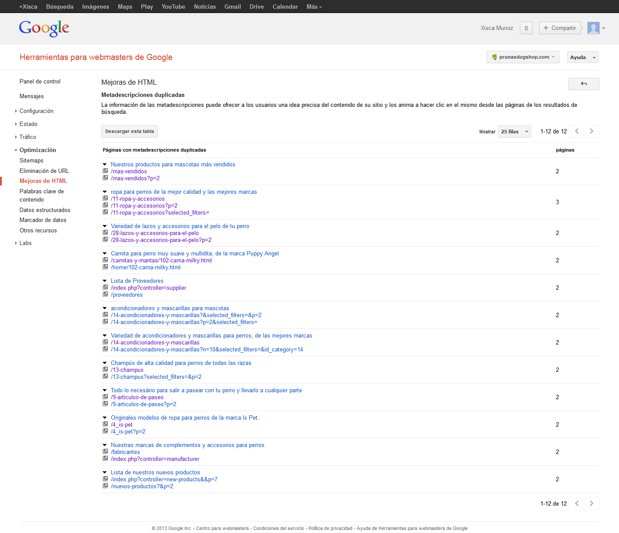This screenshot has height=533, width=619.
Task: Open external link icon for /11-ropa-y-accesorios
Action: pos(105,199)
